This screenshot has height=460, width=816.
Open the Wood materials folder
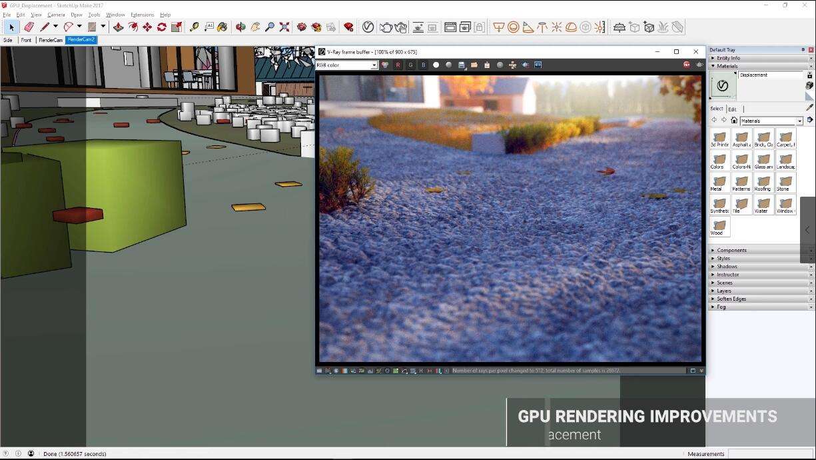click(x=719, y=227)
